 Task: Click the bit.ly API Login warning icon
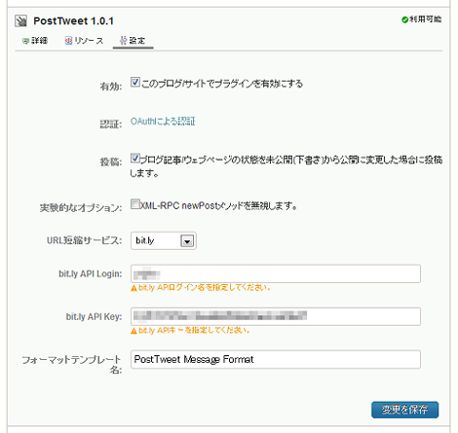(134, 288)
